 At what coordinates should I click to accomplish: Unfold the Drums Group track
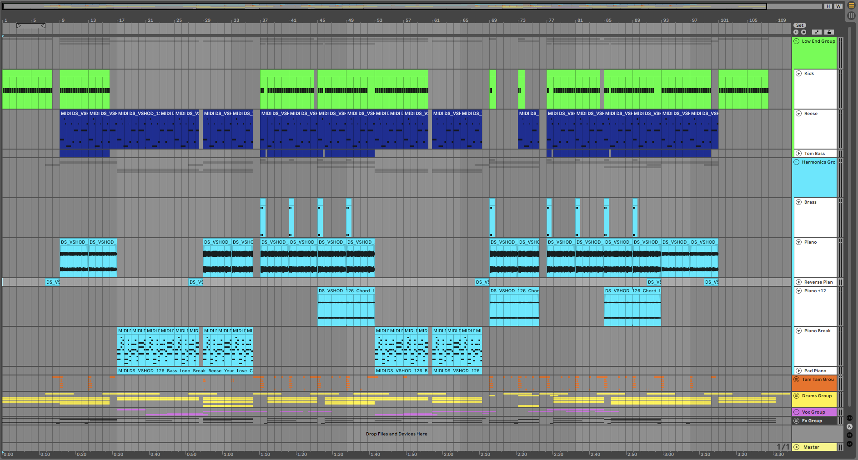[797, 396]
